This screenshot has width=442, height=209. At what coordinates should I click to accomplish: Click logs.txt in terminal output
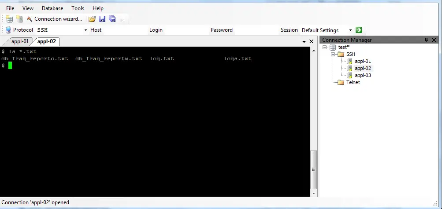(x=238, y=59)
